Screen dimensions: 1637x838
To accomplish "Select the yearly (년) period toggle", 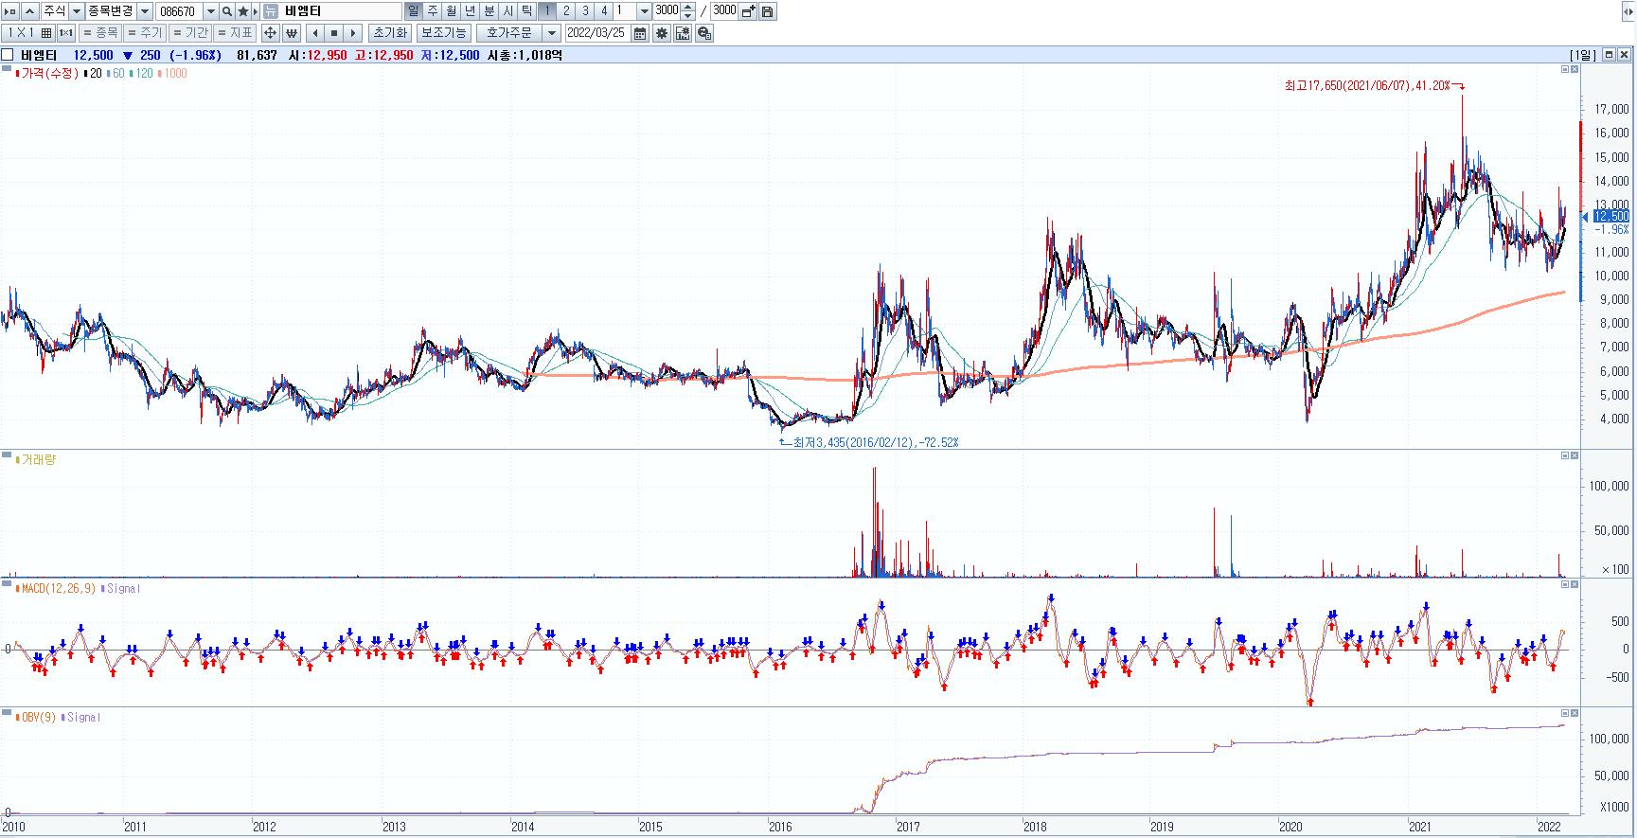I will tap(470, 11).
